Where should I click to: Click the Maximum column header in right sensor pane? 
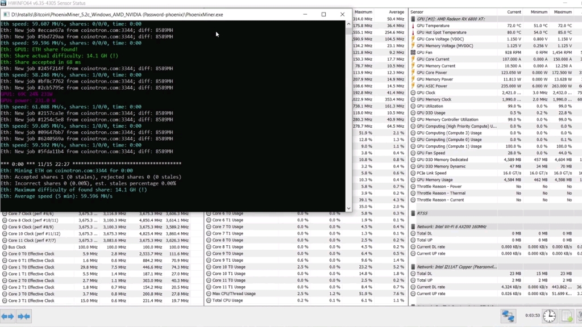[x=563, y=12]
